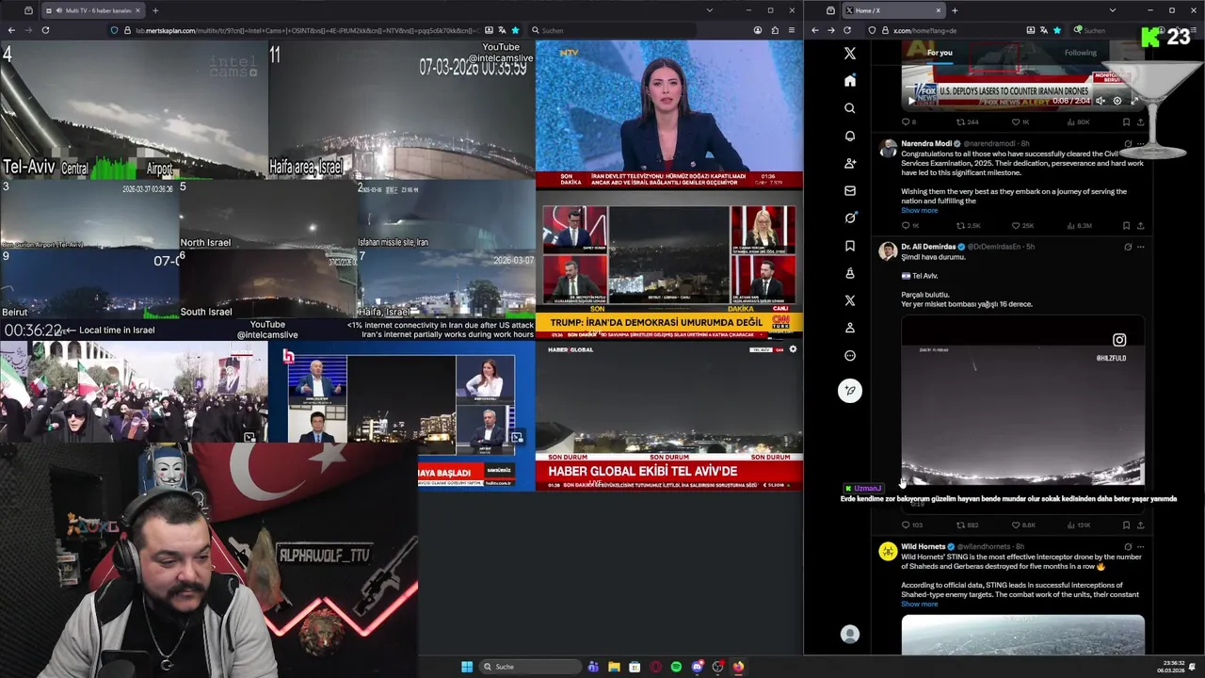Screen dimensions: 1205x678
Task: Open a new tab in the Multi TV window
Action: pos(155,10)
